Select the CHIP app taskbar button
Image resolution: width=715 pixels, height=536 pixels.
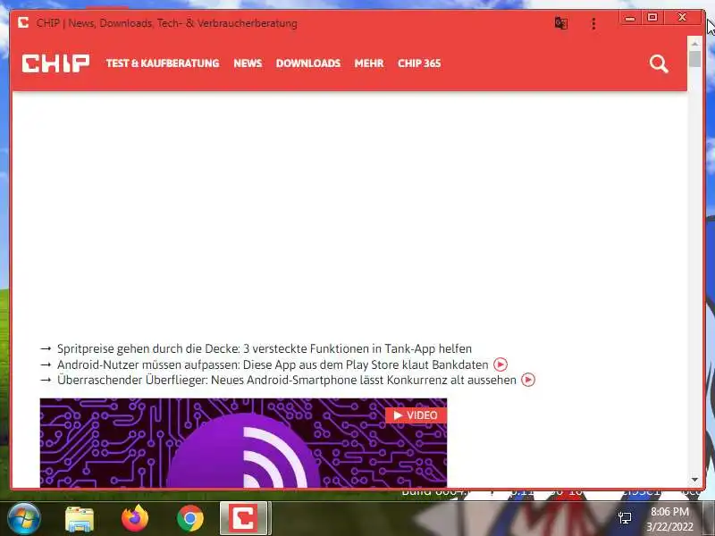[245, 518]
